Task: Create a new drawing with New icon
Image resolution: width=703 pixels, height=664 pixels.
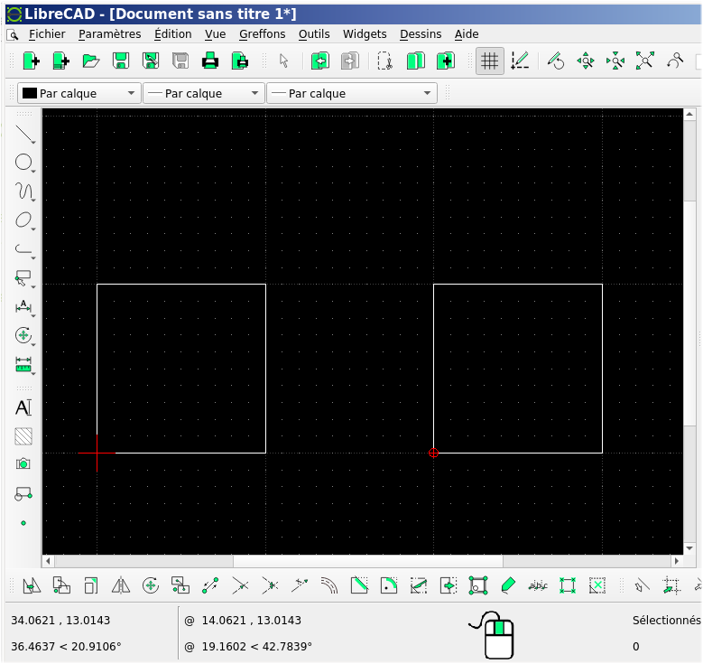Action: (x=32, y=61)
